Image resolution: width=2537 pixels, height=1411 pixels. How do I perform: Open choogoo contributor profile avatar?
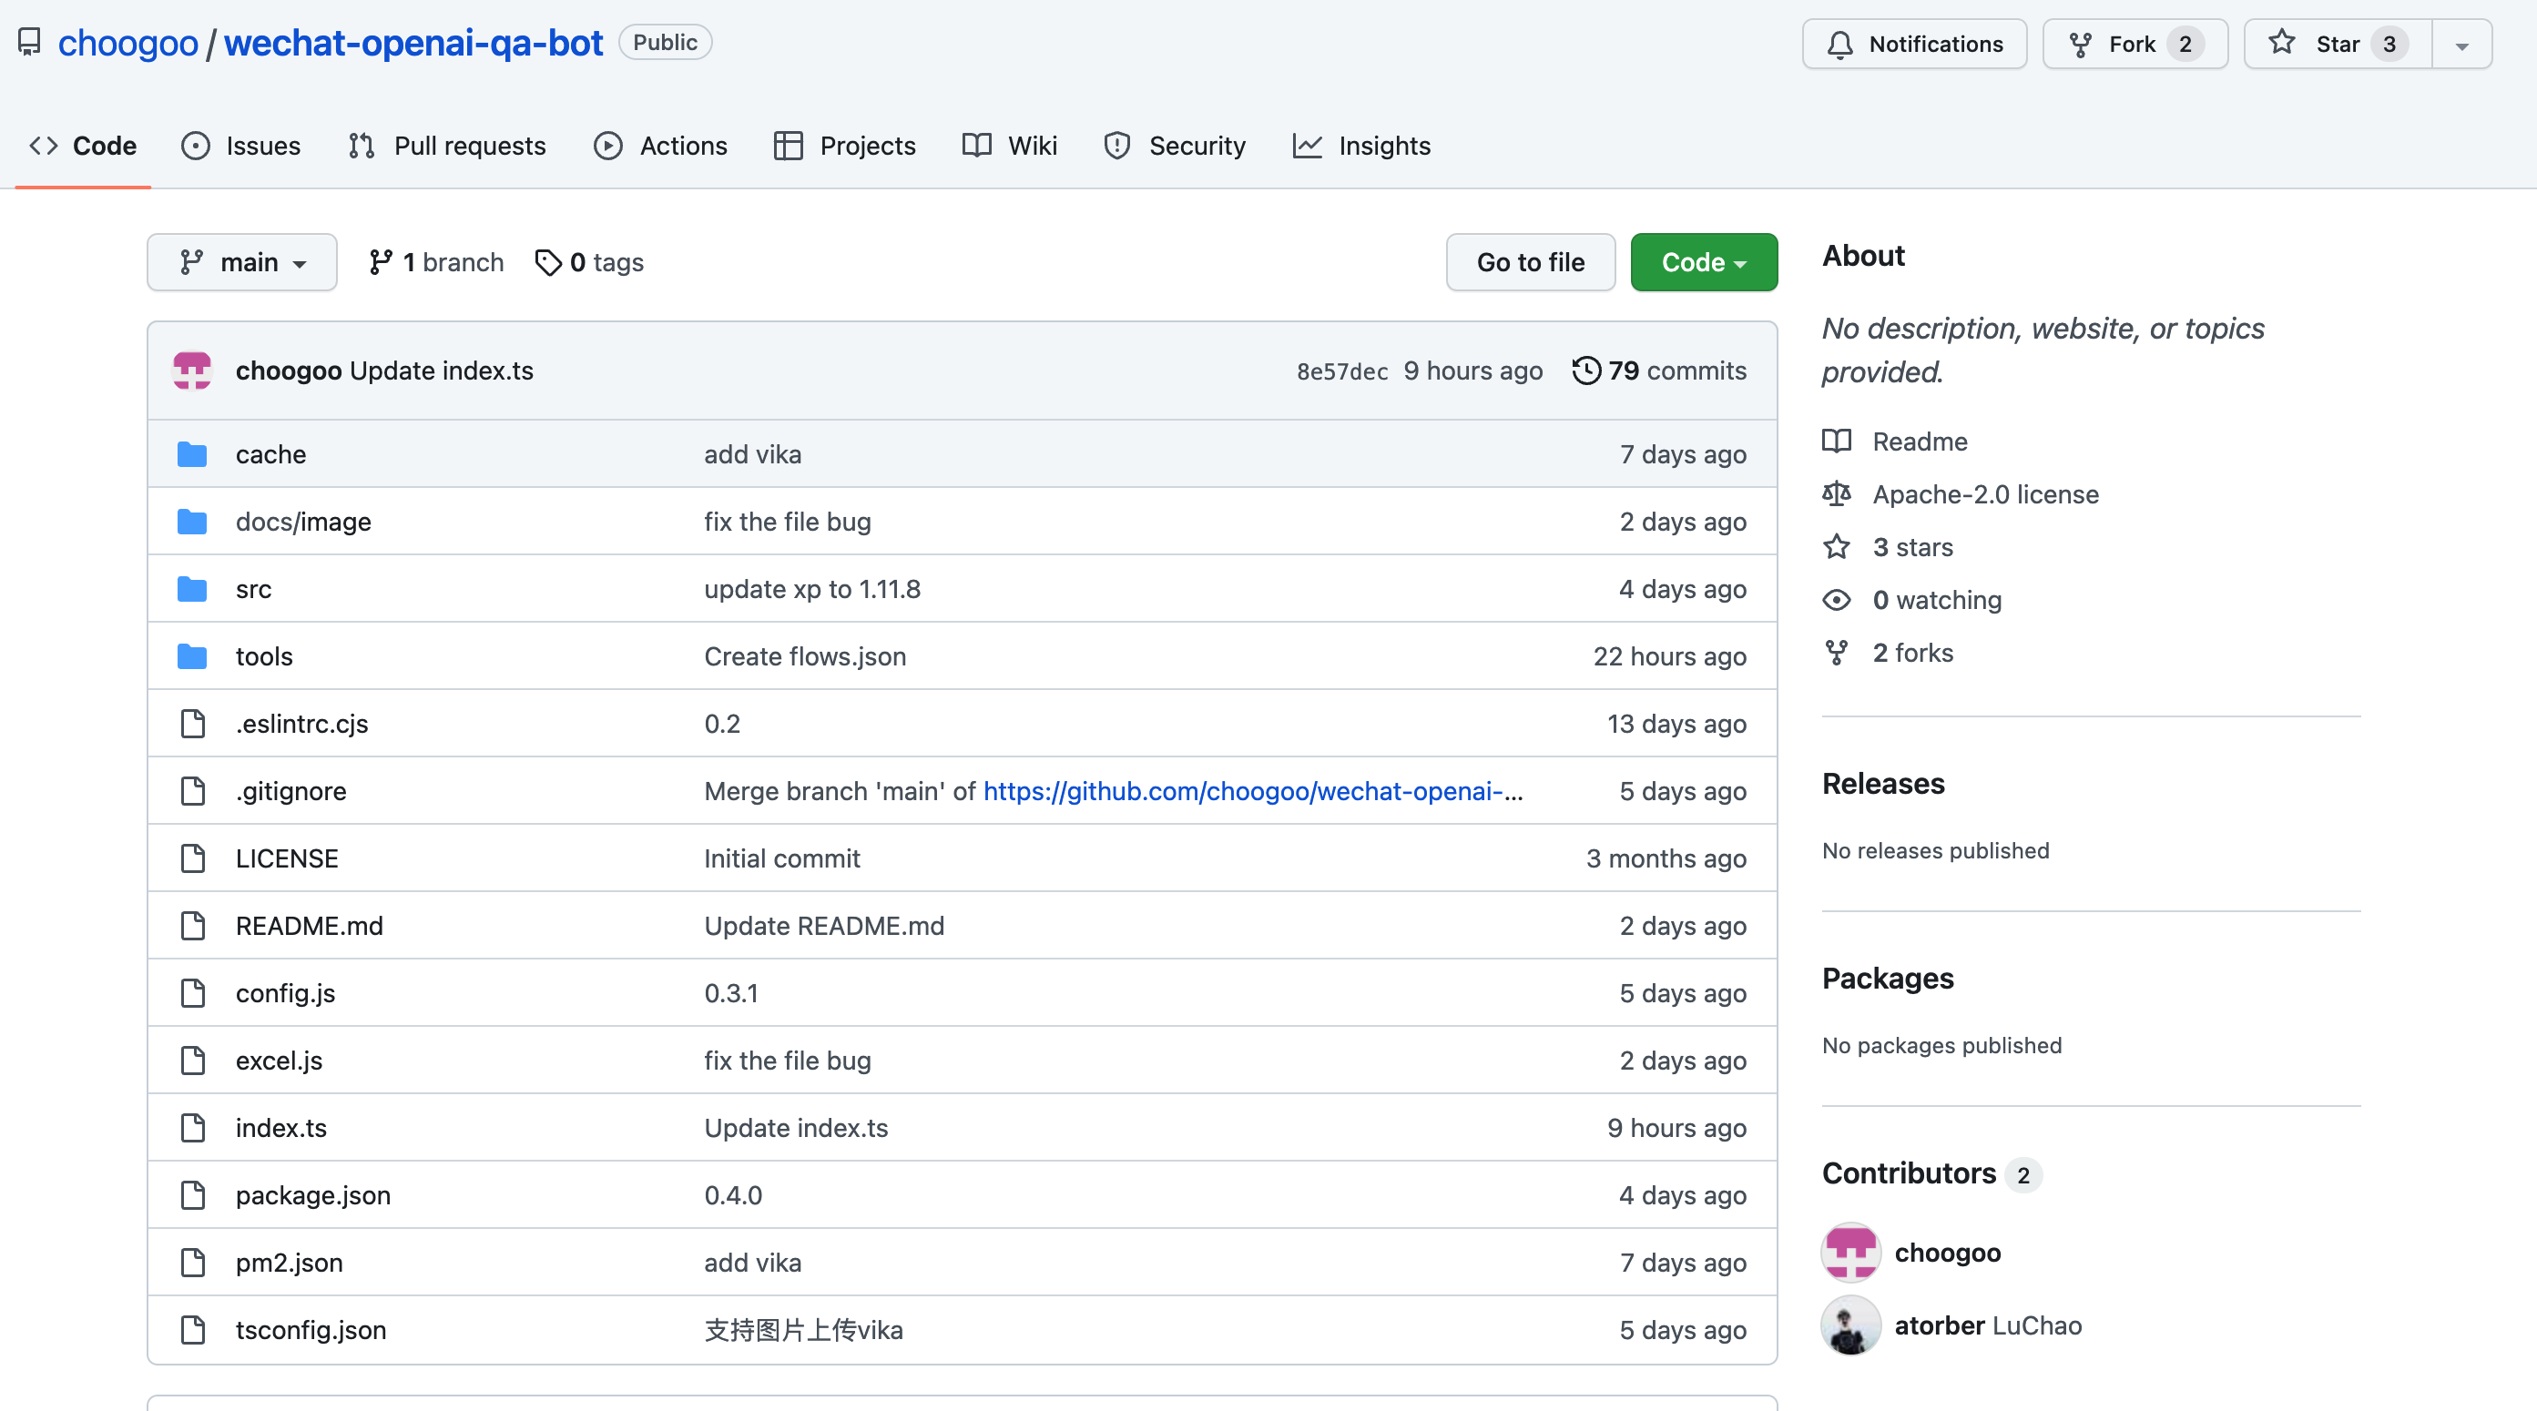click(x=1851, y=1253)
